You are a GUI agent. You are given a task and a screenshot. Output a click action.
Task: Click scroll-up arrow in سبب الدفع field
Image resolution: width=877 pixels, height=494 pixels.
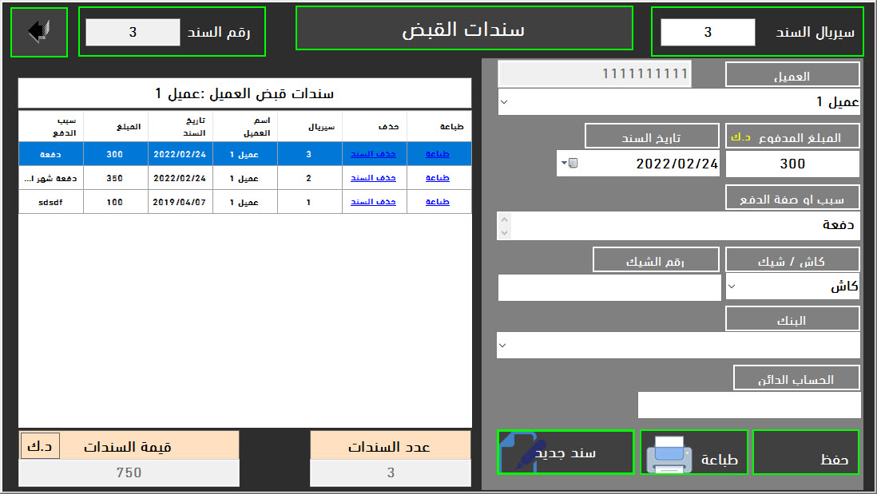(505, 219)
